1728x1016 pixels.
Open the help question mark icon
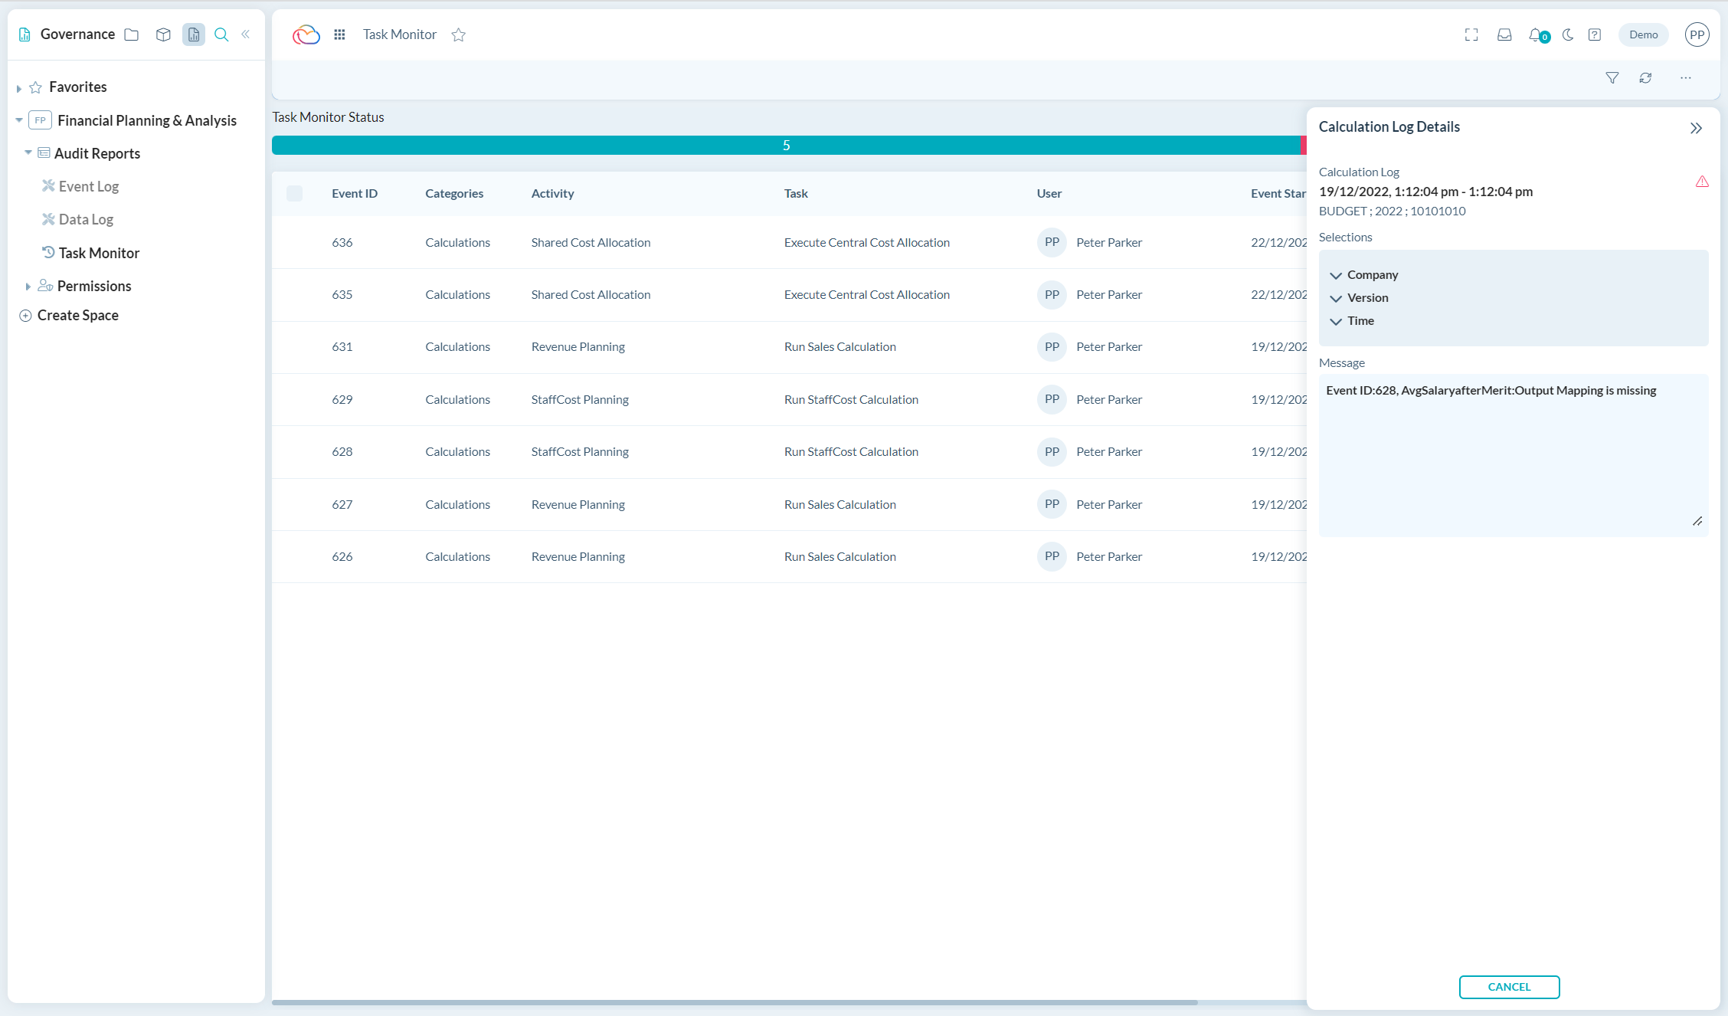(1595, 34)
